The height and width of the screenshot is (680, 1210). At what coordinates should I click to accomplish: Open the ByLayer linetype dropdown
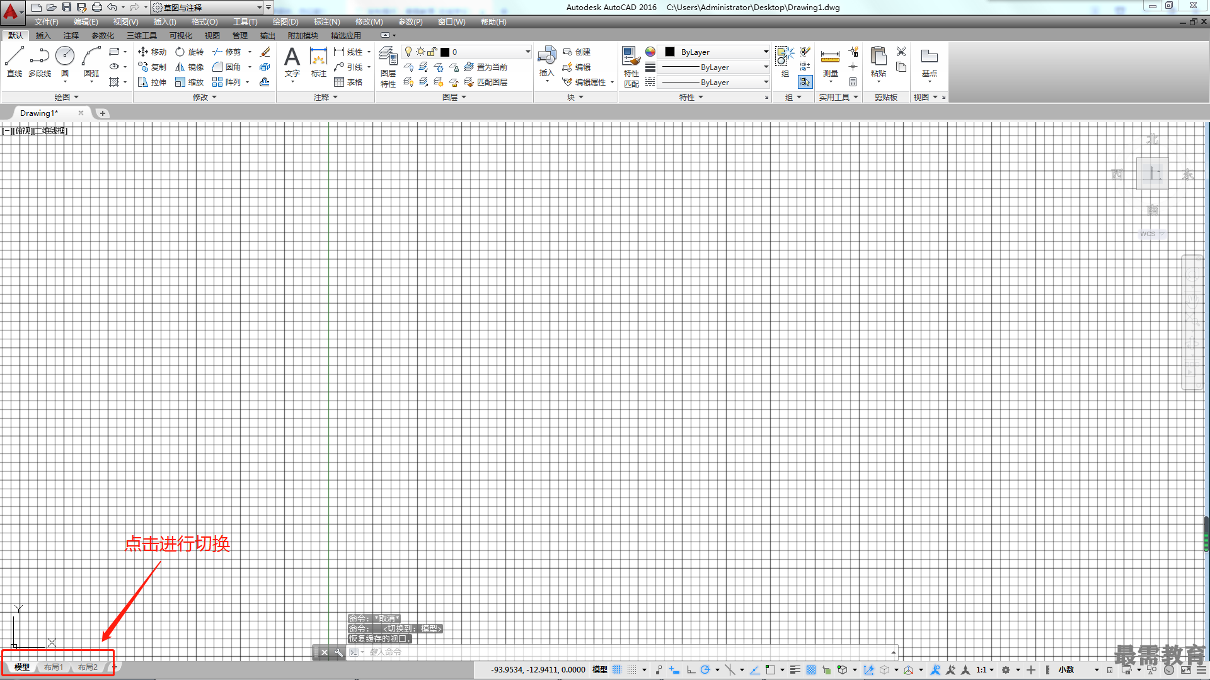click(766, 82)
